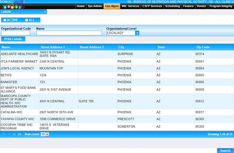This screenshot has height=153, width=234.
Task: Open the Row count dropdown
Action: pos(47,134)
